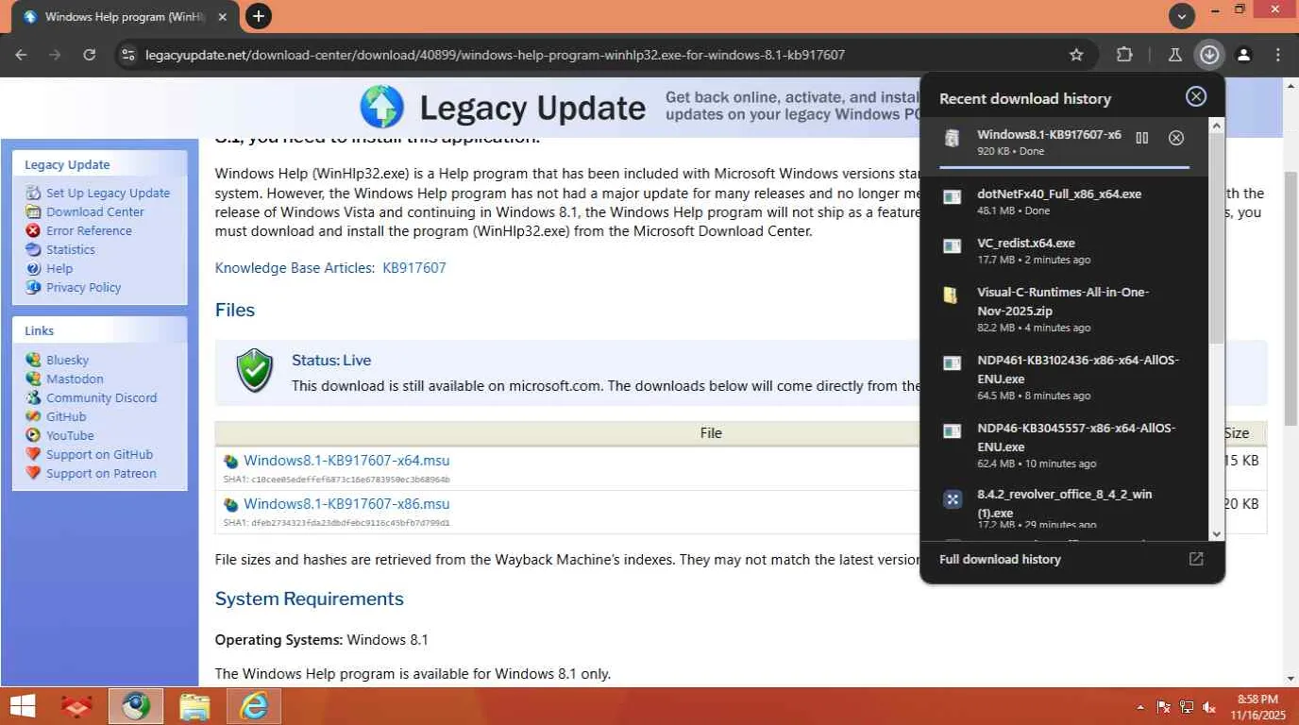Open Chrome Labs flask icon
This screenshot has height=725, width=1299.
click(x=1175, y=55)
